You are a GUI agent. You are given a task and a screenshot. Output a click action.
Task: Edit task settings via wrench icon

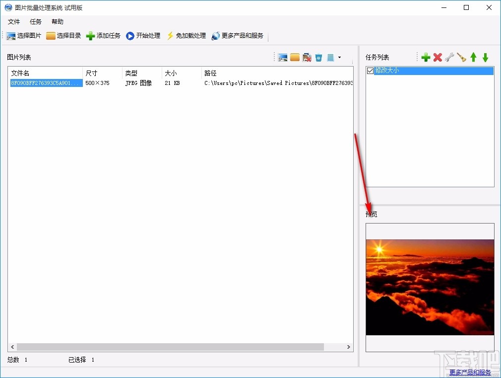[x=449, y=57]
